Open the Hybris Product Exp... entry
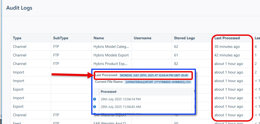Image resolution: width=260 pixels, height=124 pixels. (x=111, y=64)
